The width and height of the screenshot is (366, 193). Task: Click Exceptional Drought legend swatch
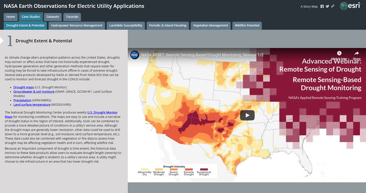204,169
